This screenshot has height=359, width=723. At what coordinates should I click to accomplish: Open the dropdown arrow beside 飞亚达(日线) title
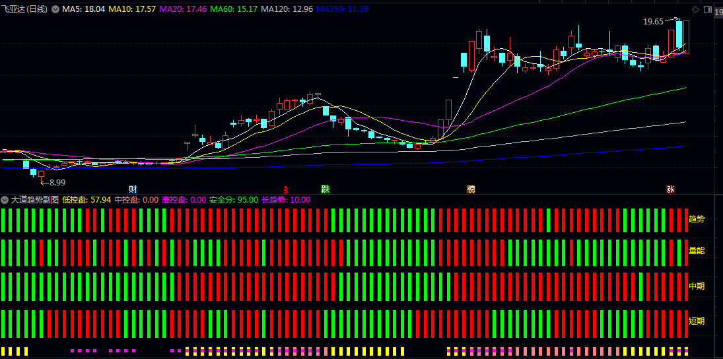[55, 9]
